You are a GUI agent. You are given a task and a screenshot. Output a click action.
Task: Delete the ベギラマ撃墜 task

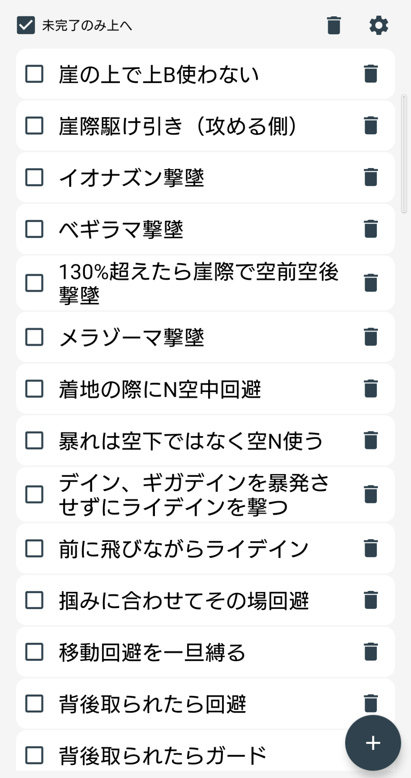pyautogui.click(x=371, y=229)
